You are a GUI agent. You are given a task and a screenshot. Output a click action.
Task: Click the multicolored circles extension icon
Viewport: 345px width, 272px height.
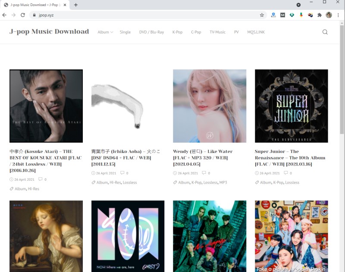(310, 15)
